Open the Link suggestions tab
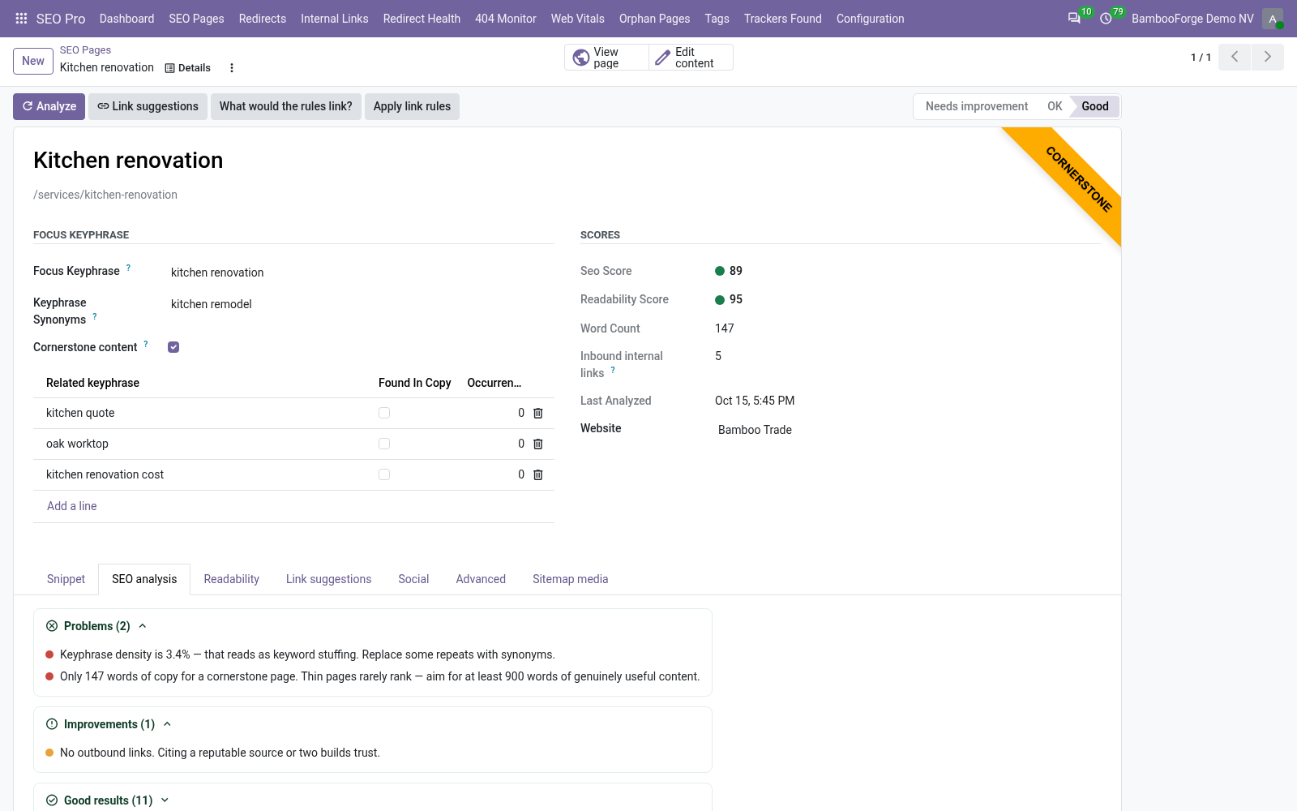The image size is (1297, 811). [328, 579]
